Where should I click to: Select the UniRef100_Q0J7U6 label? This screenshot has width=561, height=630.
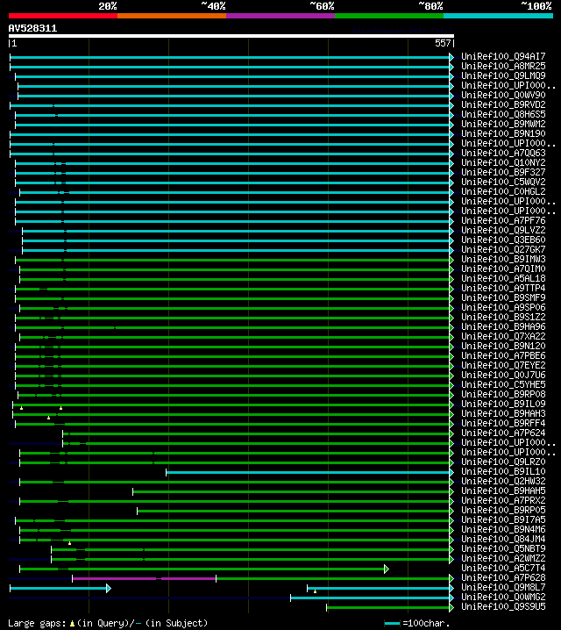503,375
